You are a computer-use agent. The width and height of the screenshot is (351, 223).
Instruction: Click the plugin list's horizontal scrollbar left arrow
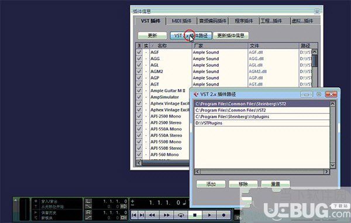pyautogui.click(x=139, y=163)
